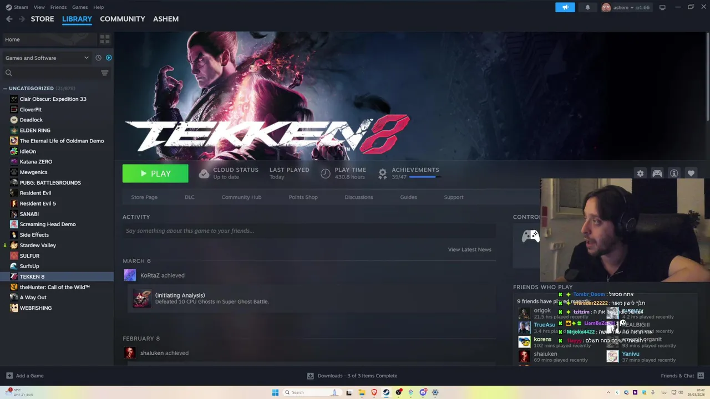Open Brave browser from the taskbar
The image size is (710, 399).
tap(374, 392)
